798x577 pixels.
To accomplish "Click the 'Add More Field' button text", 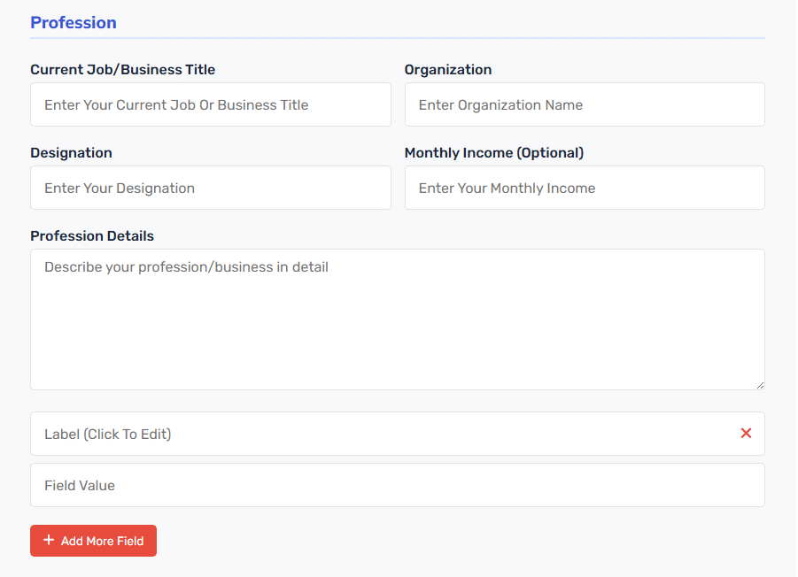I will tap(102, 541).
